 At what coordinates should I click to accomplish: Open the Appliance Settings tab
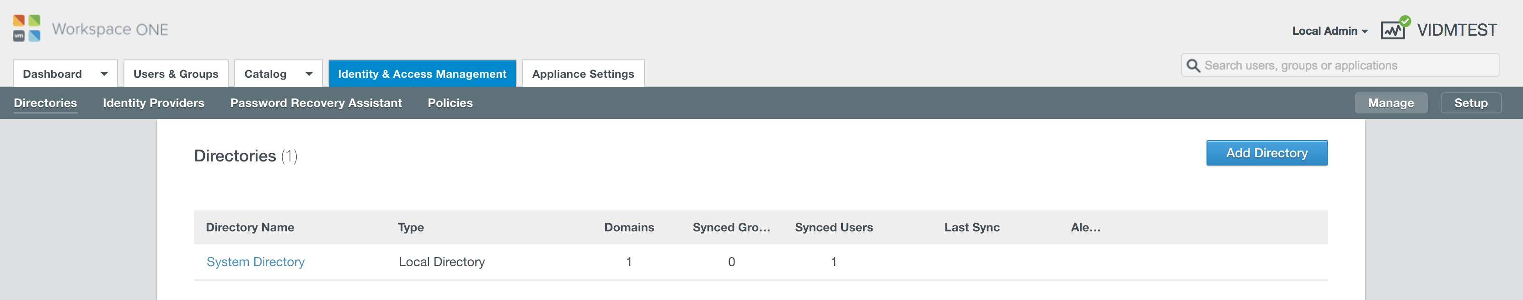[582, 74]
